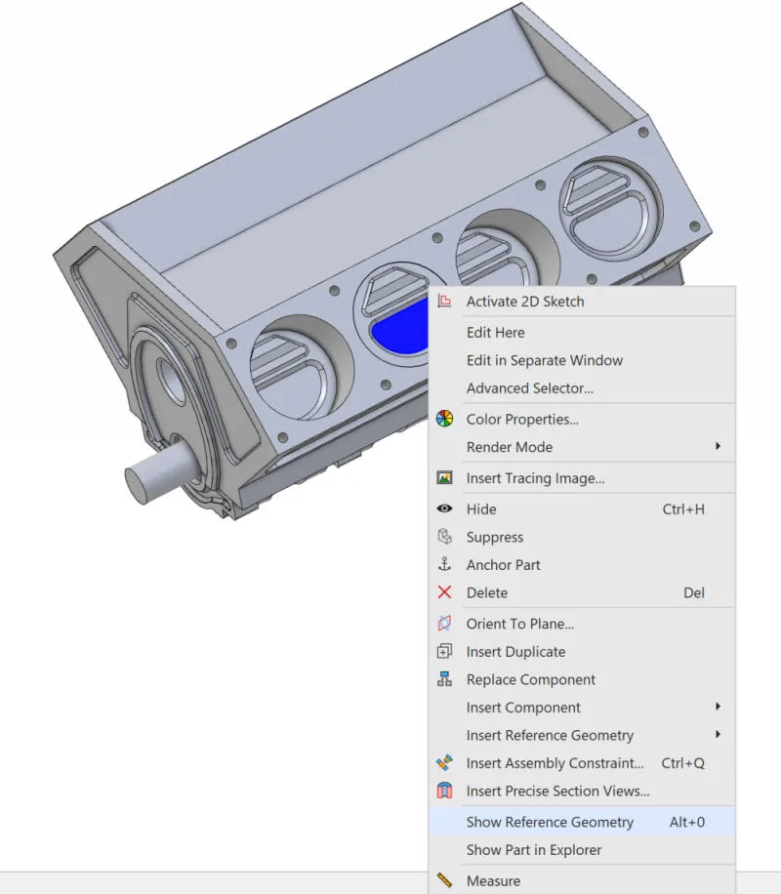The width and height of the screenshot is (781, 894).
Task: Click the Orient To Plane icon
Action: [444, 624]
